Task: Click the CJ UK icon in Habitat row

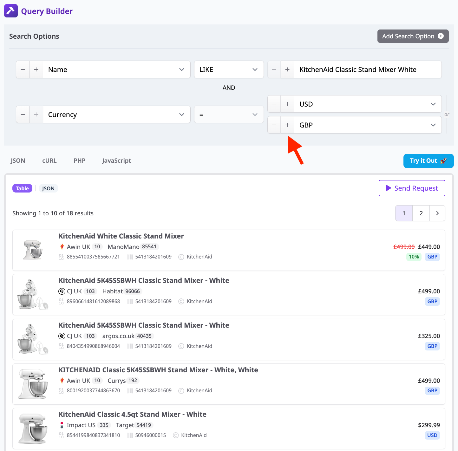Action: click(62, 291)
